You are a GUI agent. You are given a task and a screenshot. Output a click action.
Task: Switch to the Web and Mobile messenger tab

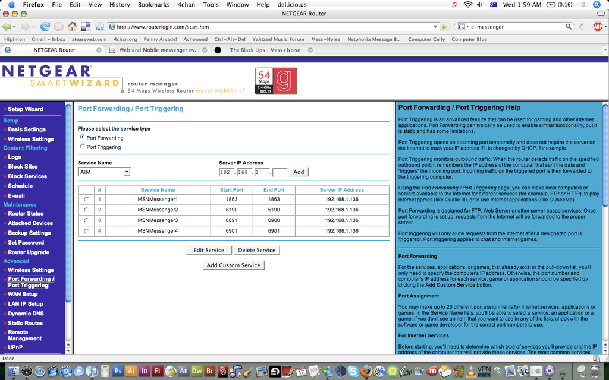tap(158, 50)
